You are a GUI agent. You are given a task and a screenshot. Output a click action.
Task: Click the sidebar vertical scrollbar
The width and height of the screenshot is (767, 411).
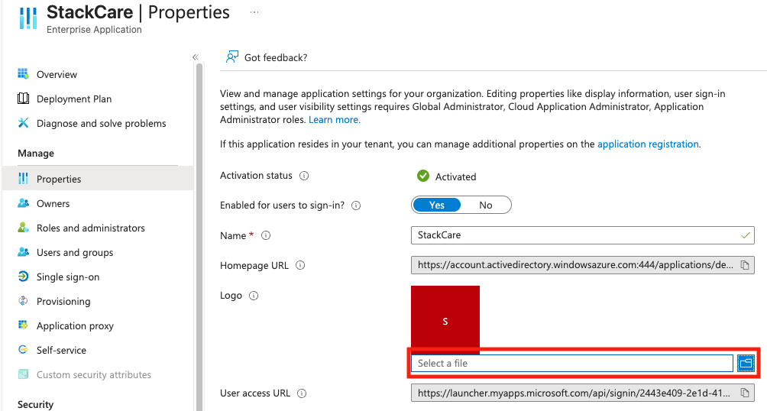(199, 235)
